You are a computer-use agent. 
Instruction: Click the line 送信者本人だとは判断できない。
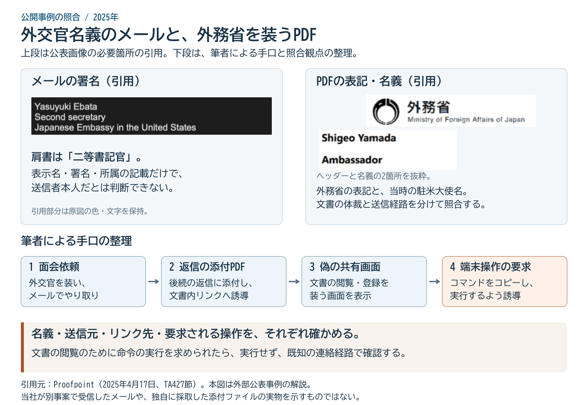coord(103,187)
